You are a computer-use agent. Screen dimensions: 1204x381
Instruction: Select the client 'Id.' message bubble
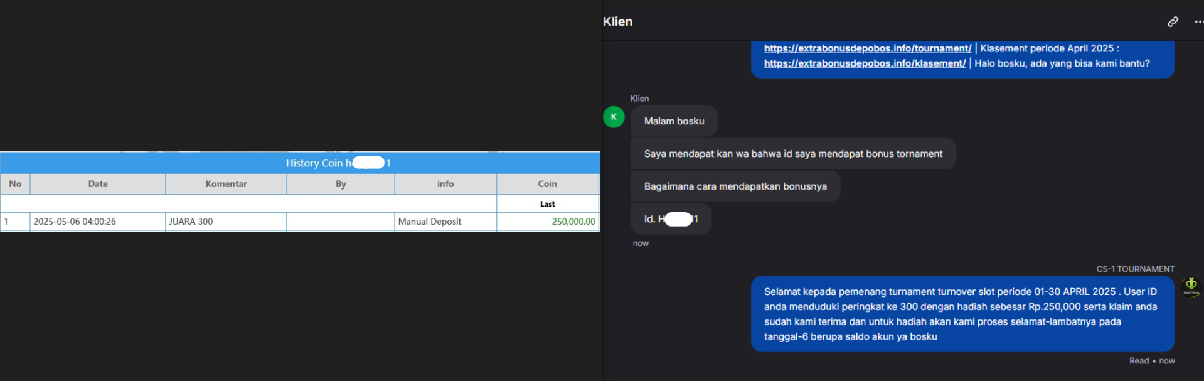tap(671, 219)
